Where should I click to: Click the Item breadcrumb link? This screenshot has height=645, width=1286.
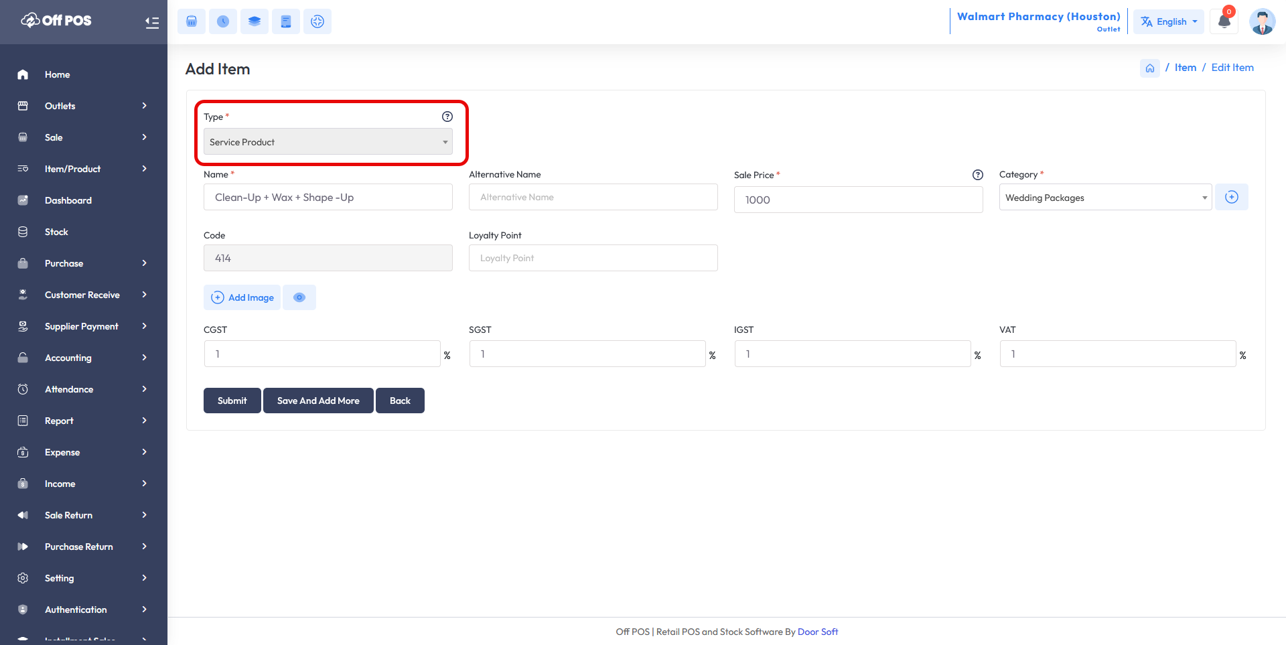click(x=1185, y=68)
